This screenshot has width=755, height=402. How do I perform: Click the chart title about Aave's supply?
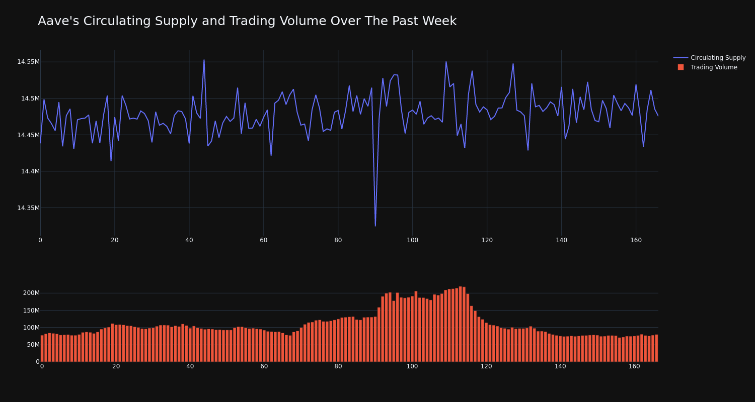(247, 21)
